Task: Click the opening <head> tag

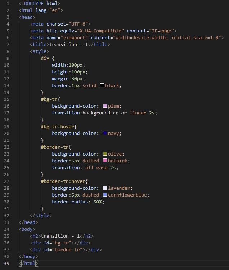Action: pos(27,17)
